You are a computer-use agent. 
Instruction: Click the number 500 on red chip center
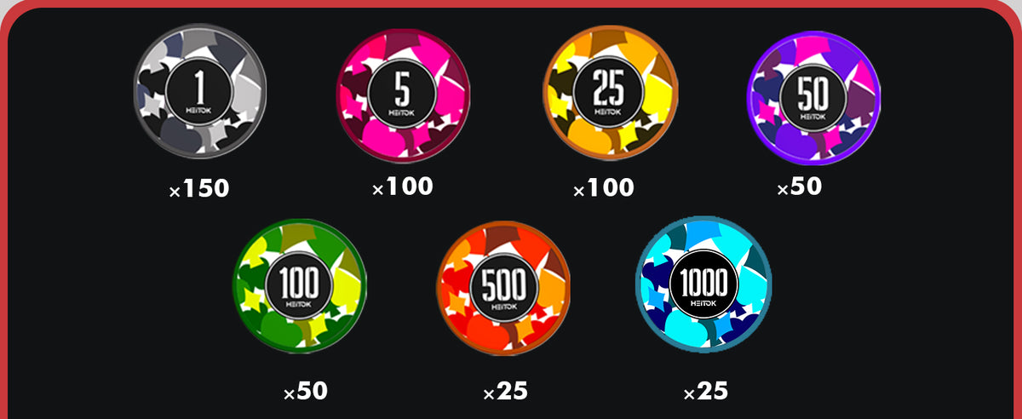point(503,283)
